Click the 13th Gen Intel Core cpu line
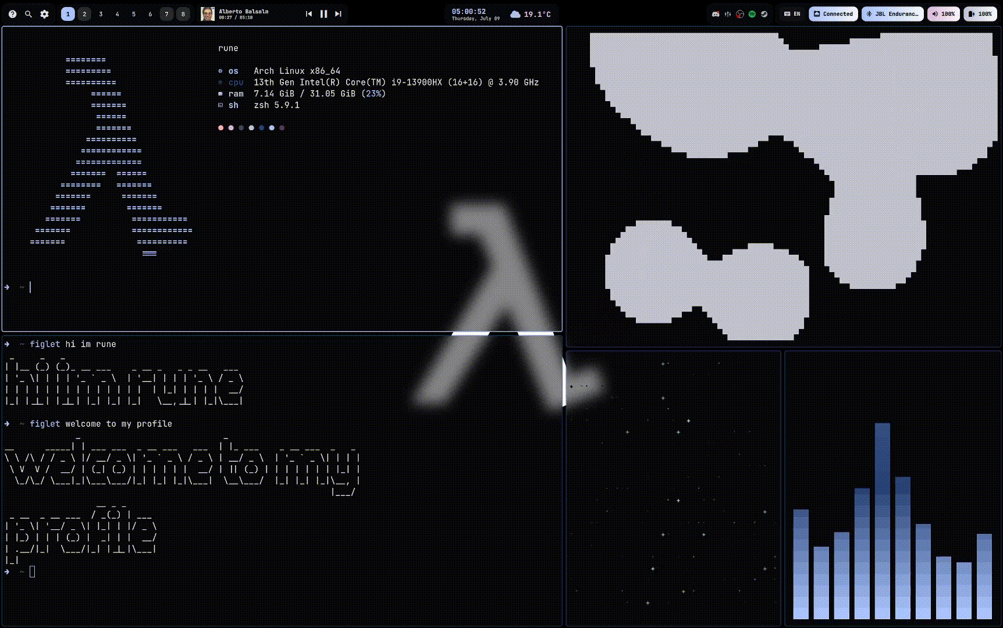This screenshot has width=1003, height=628. 378,83
